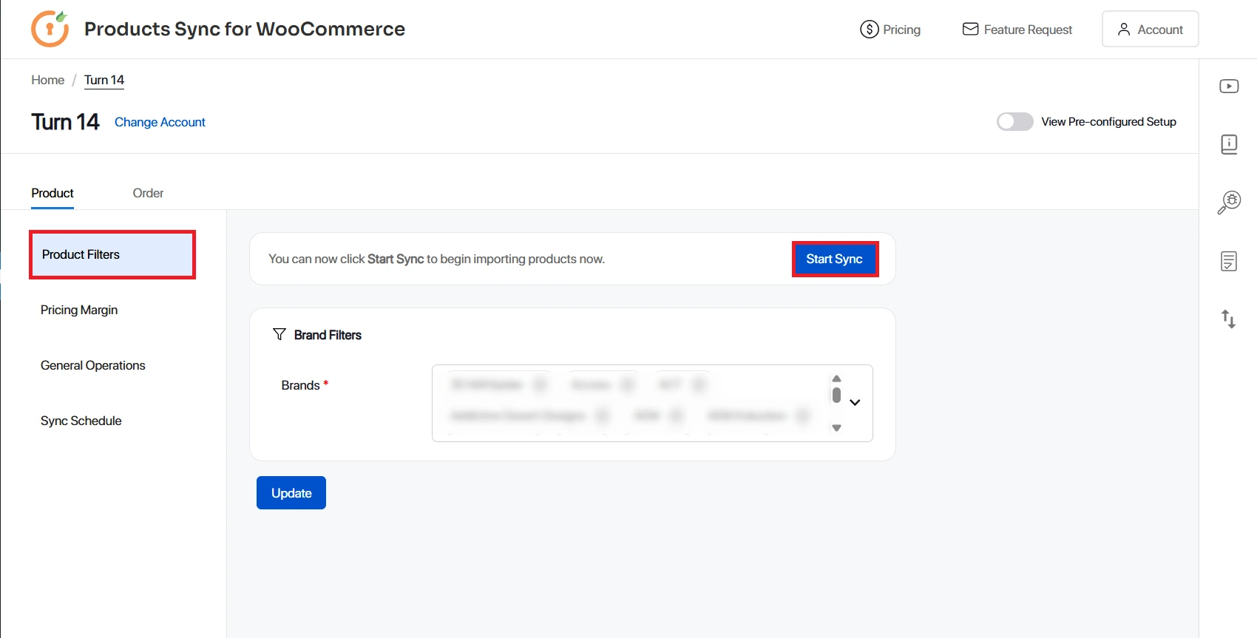Viewport: 1257px width, 638px height.
Task: Select Sync Schedule in side menu
Action: click(81, 421)
